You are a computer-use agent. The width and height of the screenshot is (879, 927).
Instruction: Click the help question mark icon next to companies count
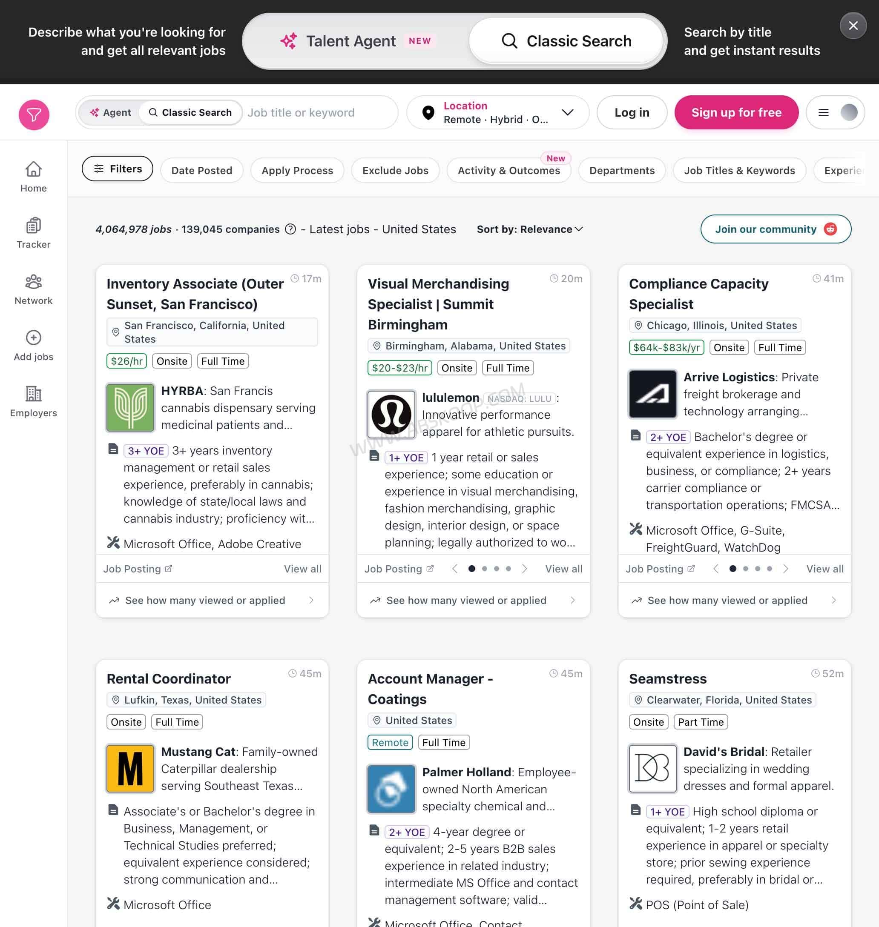click(290, 229)
